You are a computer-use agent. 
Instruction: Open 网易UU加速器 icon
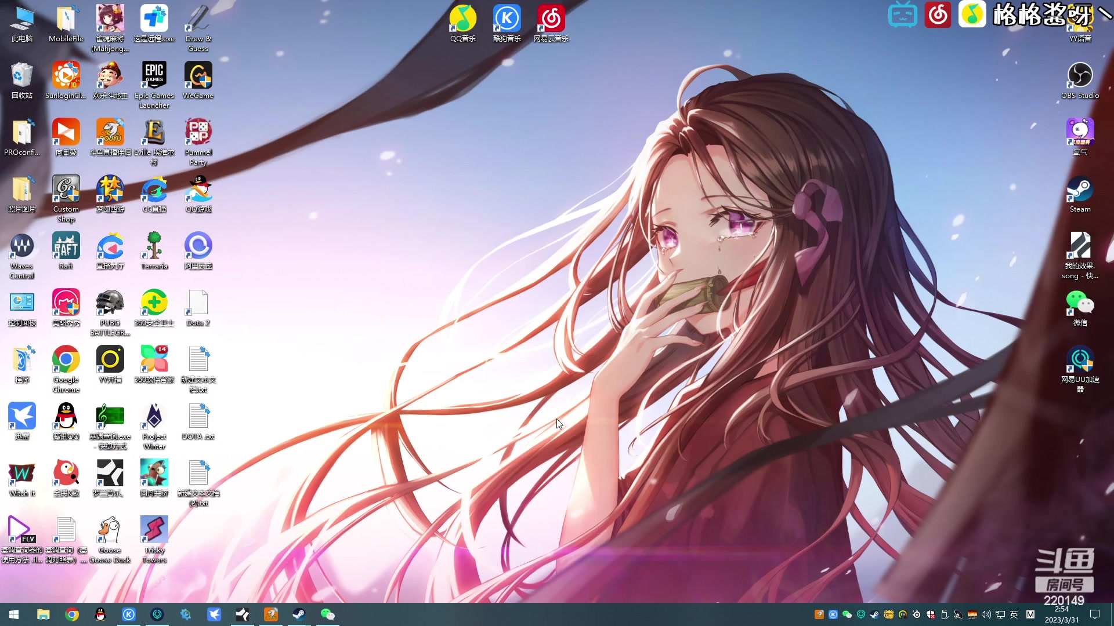click(x=1080, y=369)
